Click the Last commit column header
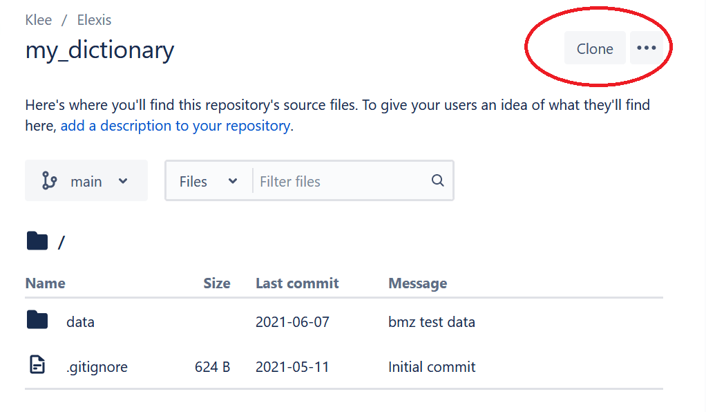706x412 pixels. coord(297,283)
